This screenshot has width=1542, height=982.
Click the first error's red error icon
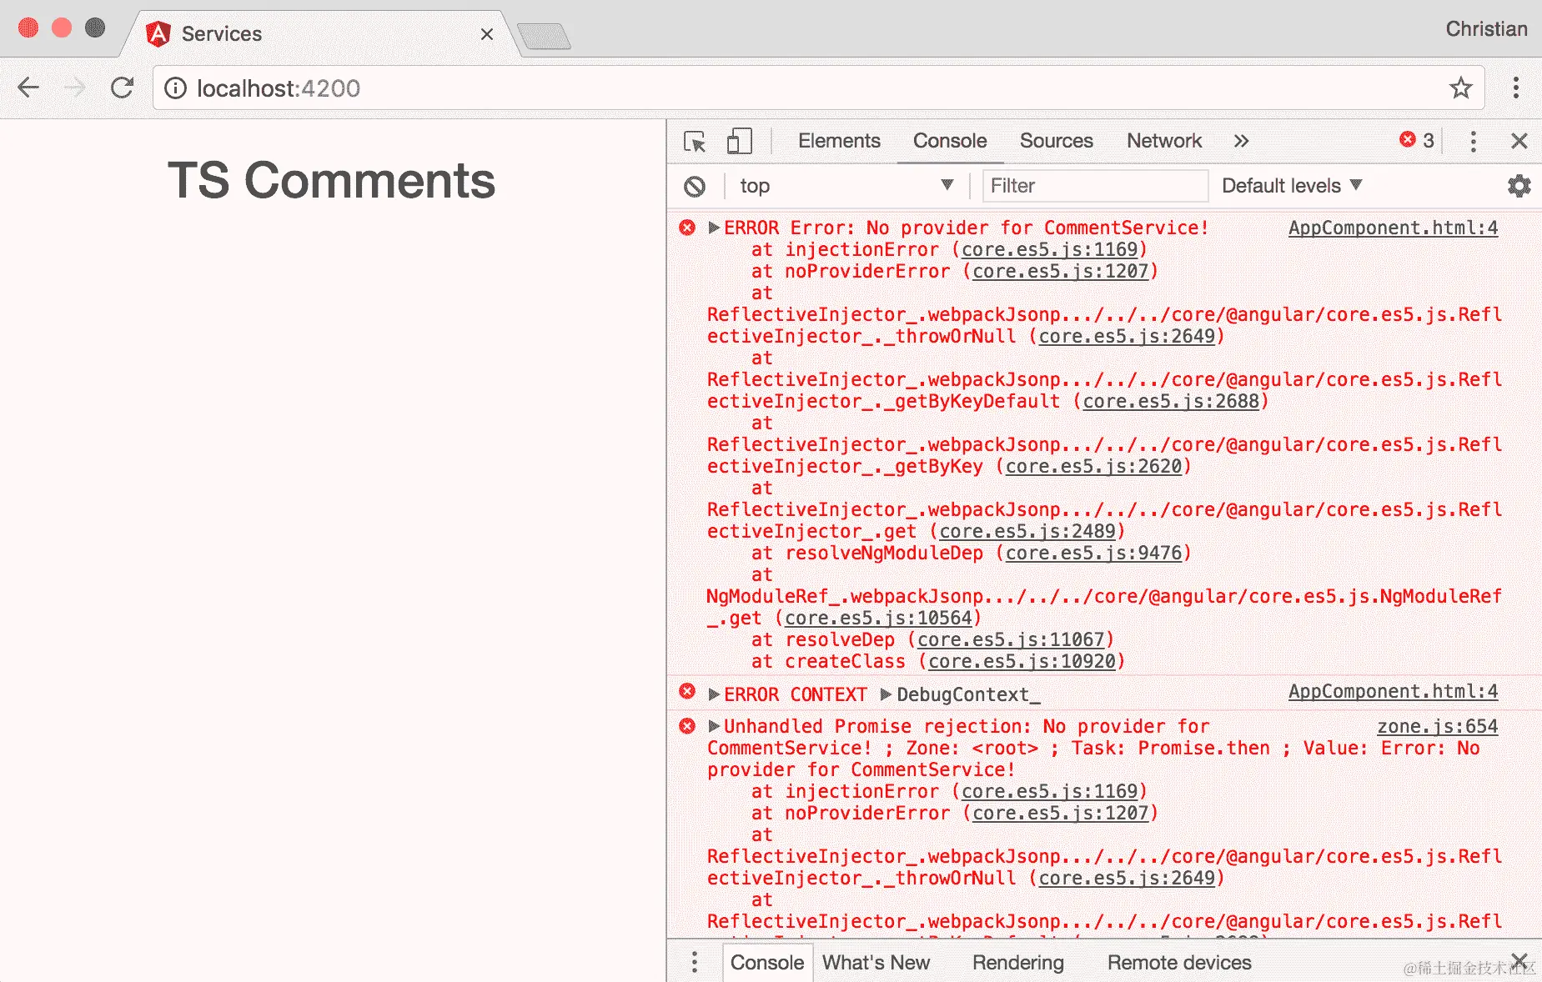pyautogui.click(x=687, y=228)
